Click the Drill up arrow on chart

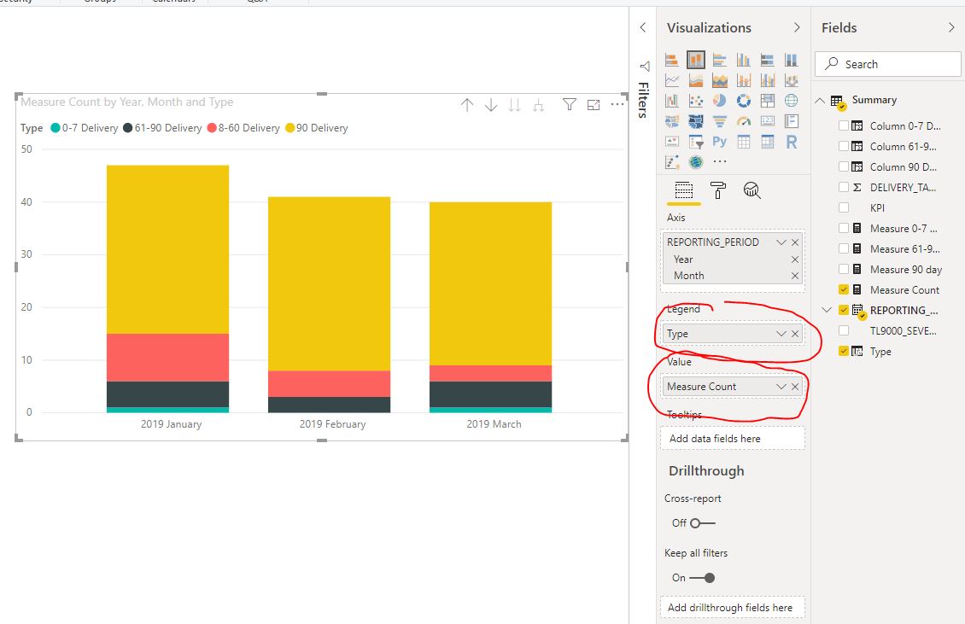(x=467, y=105)
